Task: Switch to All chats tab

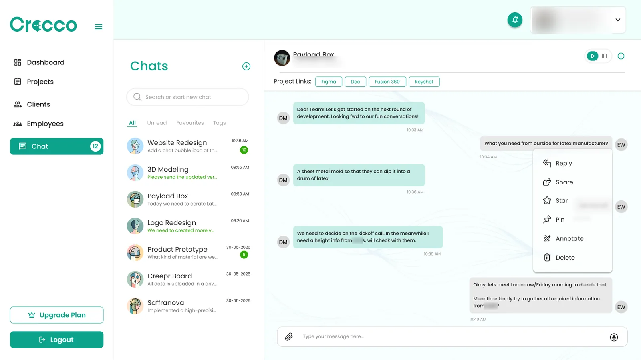Action: tap(132, 123)
